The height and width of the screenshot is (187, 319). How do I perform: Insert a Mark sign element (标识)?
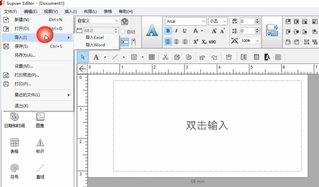40,146
